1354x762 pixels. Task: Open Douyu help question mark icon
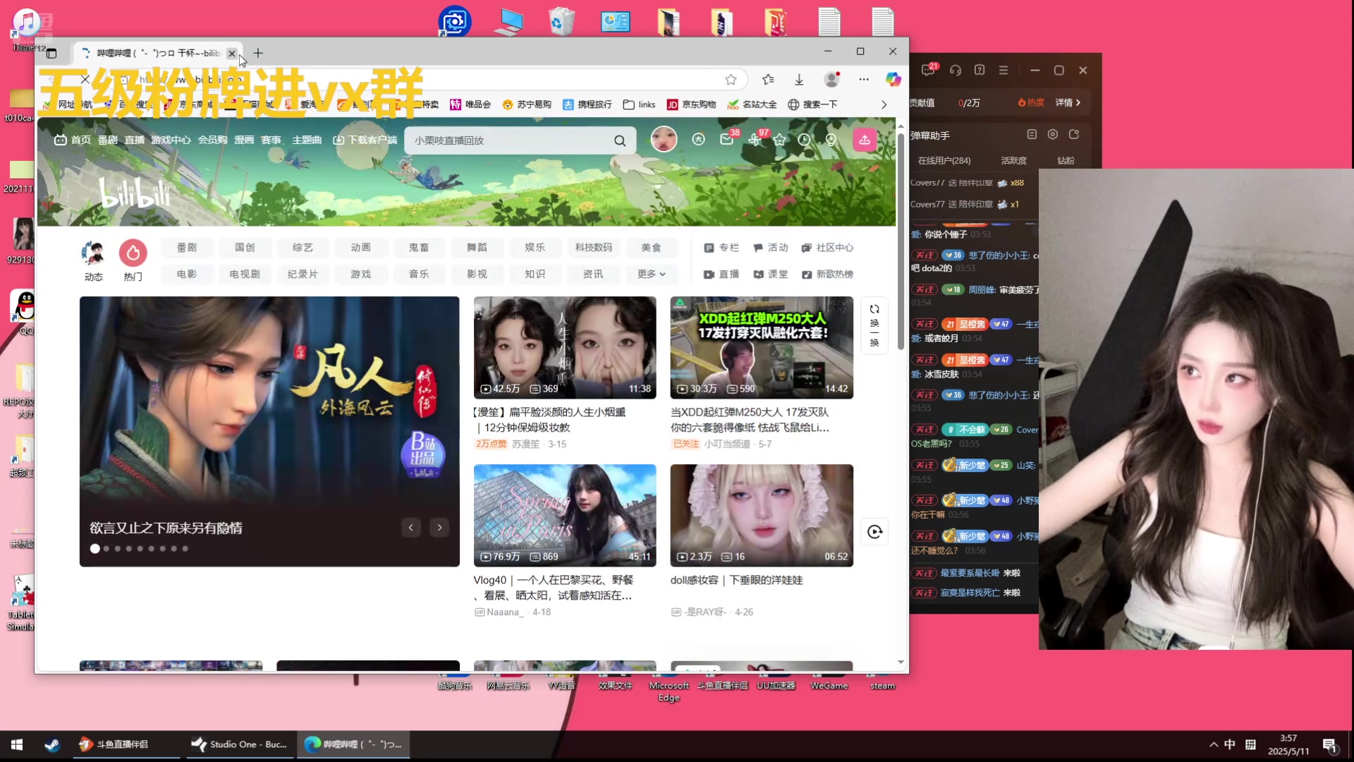[980, 70]
